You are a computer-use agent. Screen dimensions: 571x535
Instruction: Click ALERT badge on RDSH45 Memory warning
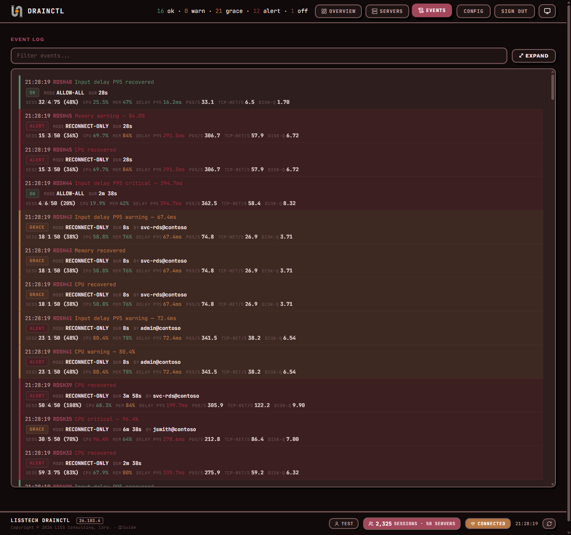pyautogui.click(x=37, y=126)
